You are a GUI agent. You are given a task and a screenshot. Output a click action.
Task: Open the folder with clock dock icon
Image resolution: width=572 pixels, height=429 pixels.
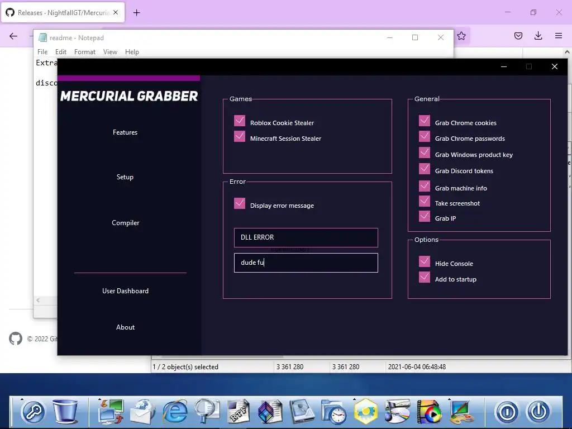(334, 412)
